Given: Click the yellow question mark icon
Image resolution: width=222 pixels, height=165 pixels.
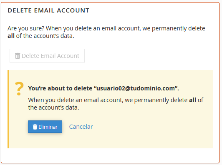Looking at the screenshot, I should coord(19,89).
